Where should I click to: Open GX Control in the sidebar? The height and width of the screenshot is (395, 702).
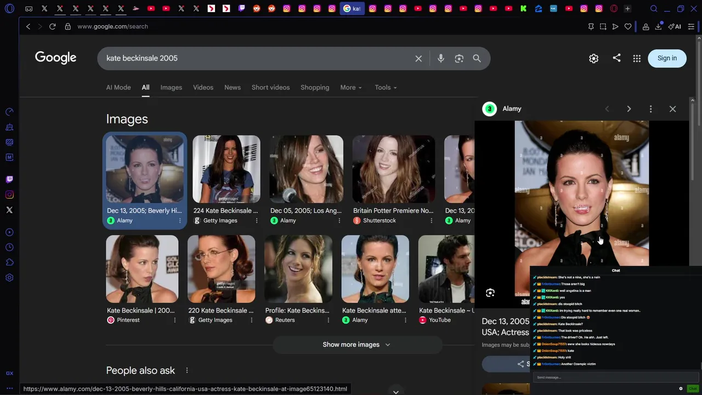tap(9, 112)
